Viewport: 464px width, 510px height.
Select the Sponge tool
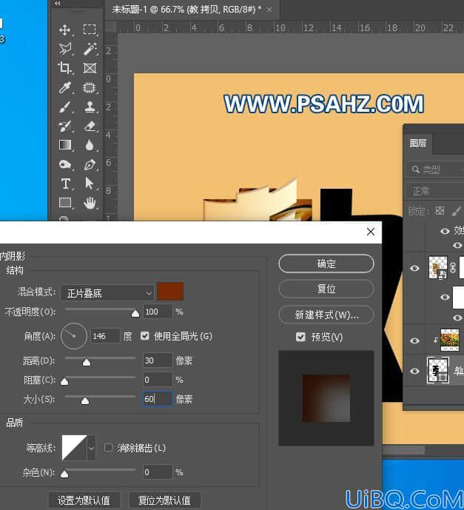coord(65,164)
